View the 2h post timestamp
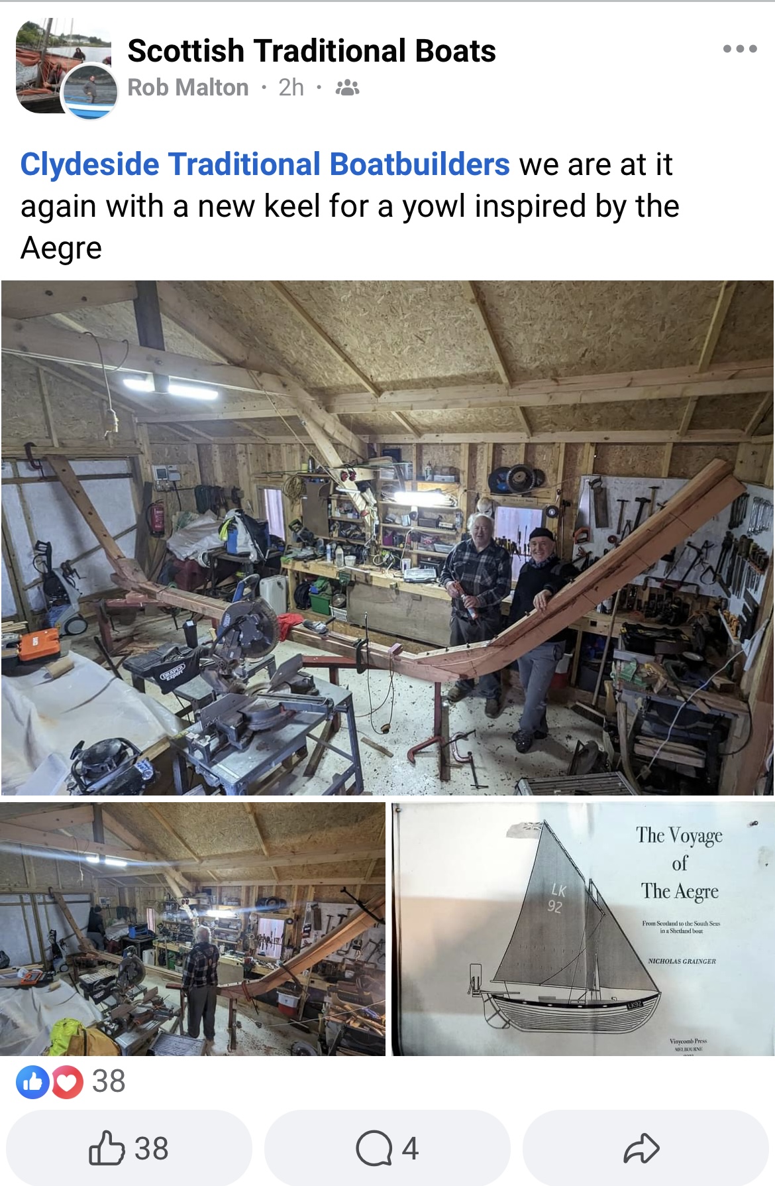The height and width of the screenshot is (1186, 775). click(291, 88)
